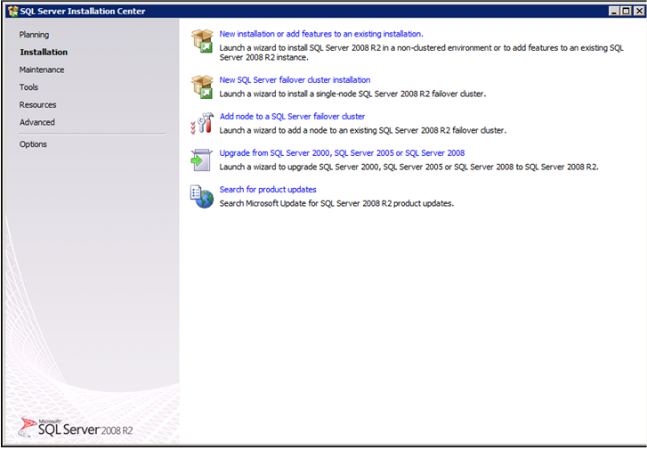Open Search for product updates link
Screen dimensions: 647x450
pyautogui.click(x=268, y=190)
